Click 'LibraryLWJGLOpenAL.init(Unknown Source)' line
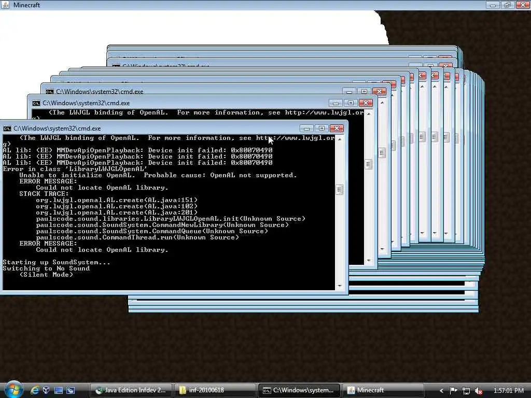The height and width of the screenshot is (398, 531). (x=171, y=219)
